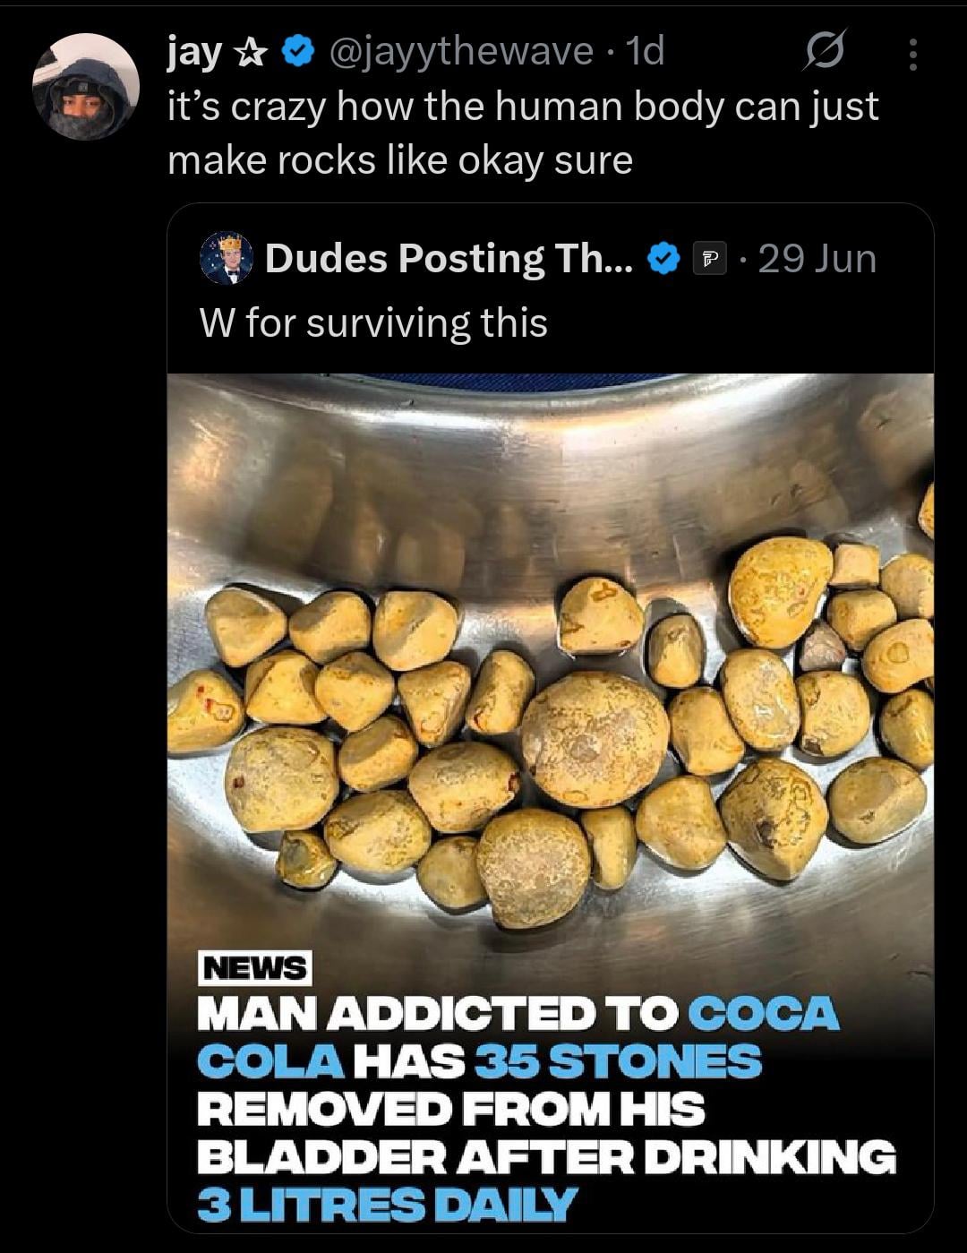Click the 29 Jun date of quoted post
Image resolution: width=967 pixels, height=1253 pixels.
click(817, 259)
